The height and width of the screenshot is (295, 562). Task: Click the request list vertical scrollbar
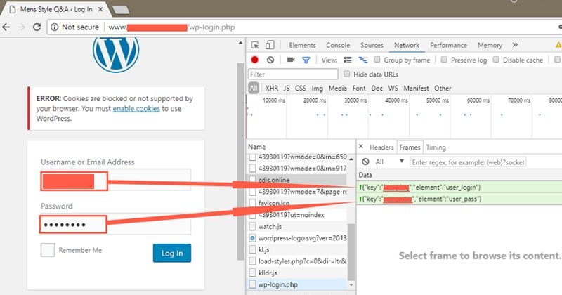(x=351, y=251)
